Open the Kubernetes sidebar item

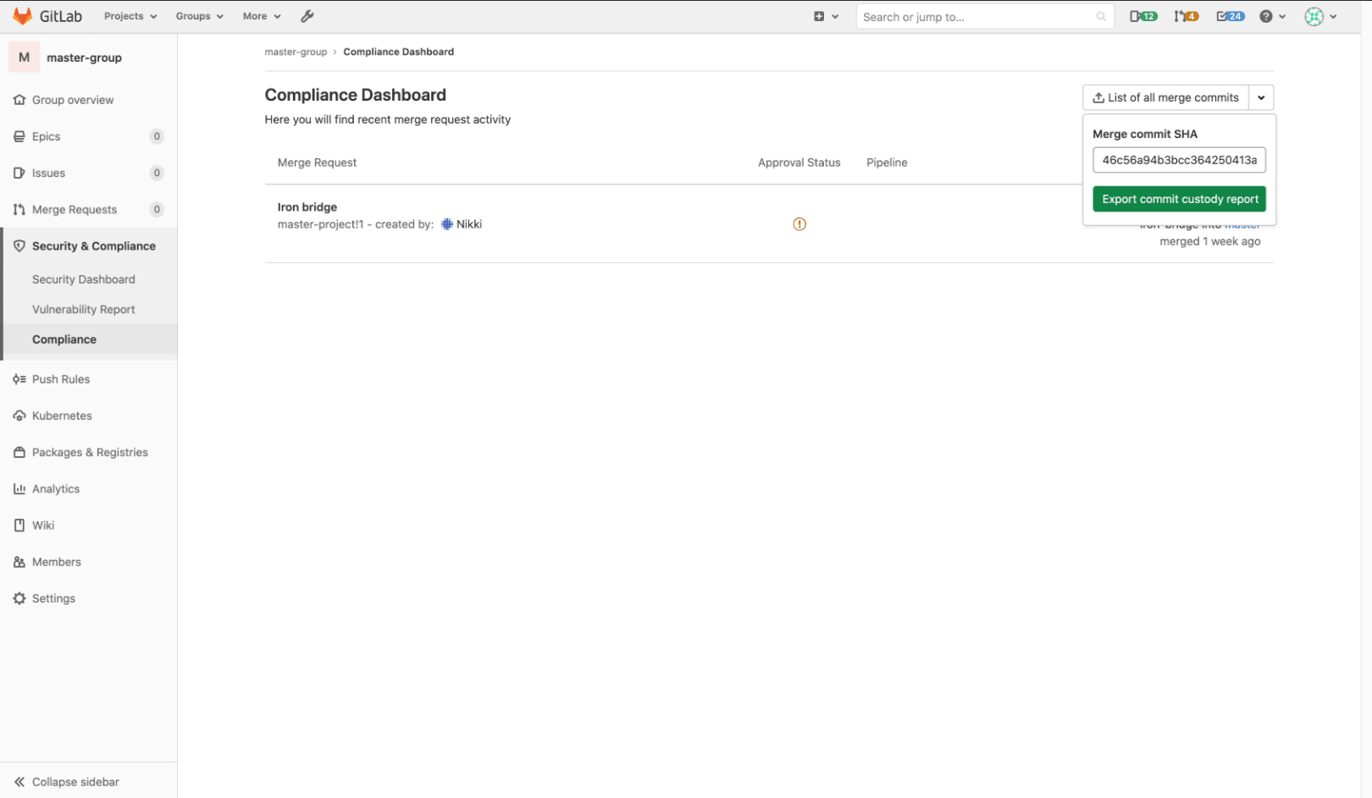[x=61, y=416]
